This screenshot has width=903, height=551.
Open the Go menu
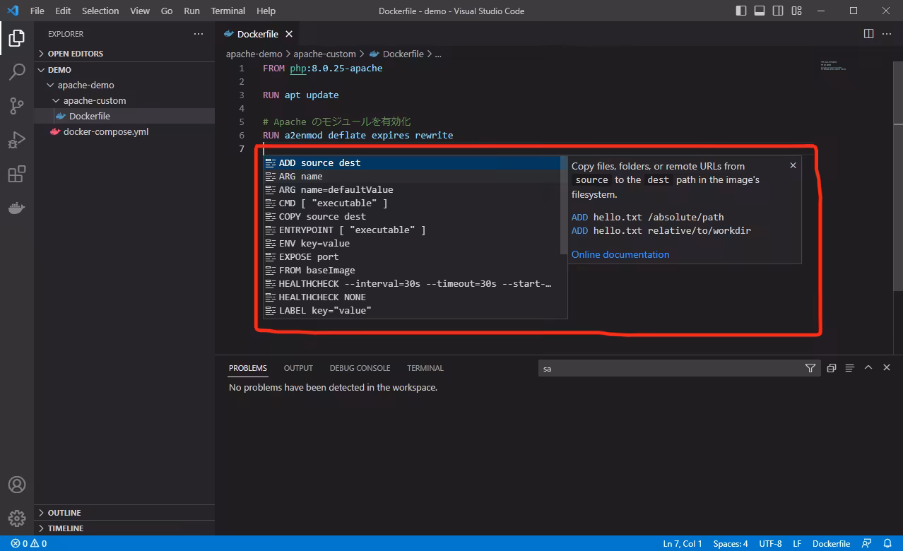[x=167, y=11]
